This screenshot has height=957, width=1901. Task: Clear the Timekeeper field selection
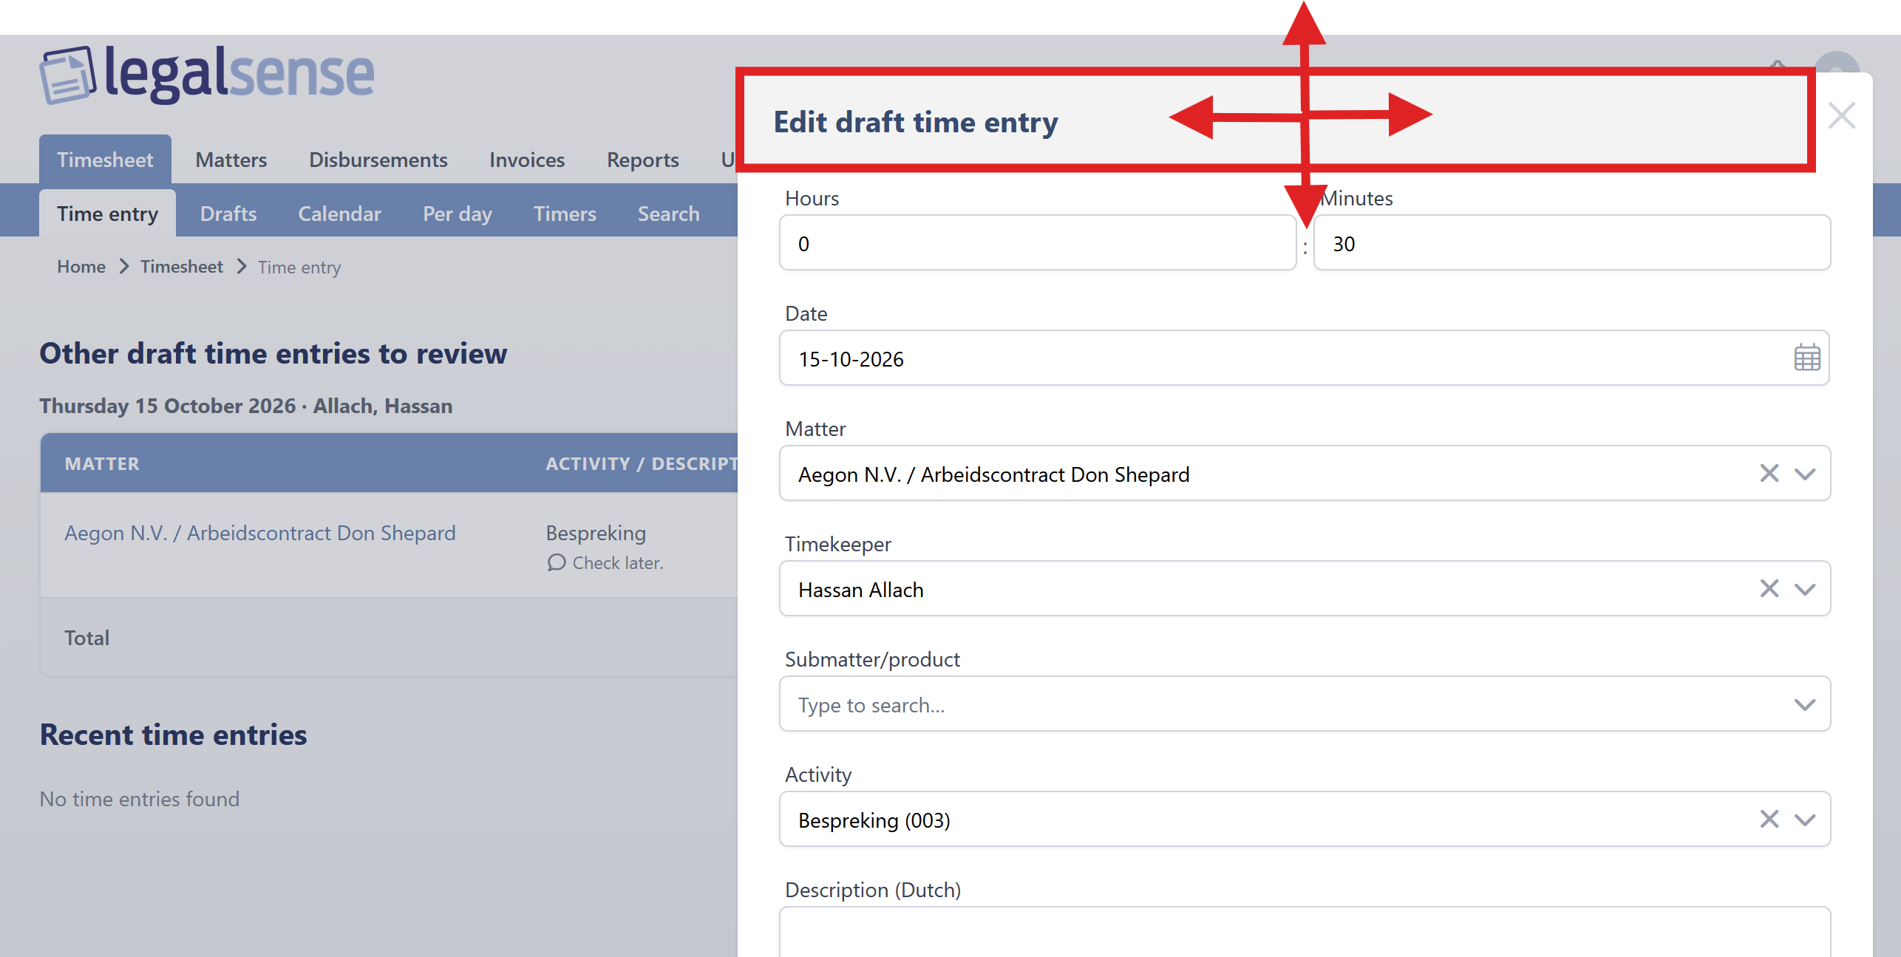(1769, 588)
